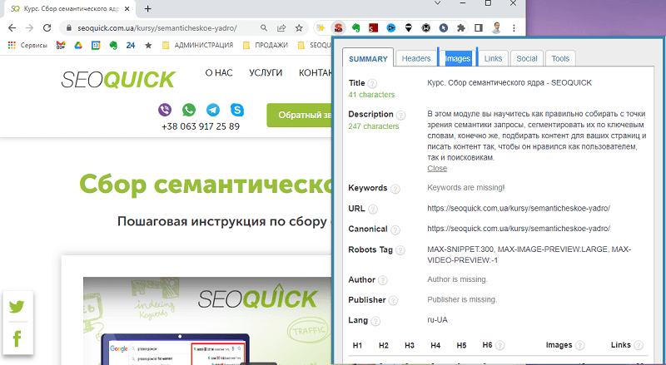This screenshot has height=365, width=666.
Task: Switch to the Links tab
Action: pyautogui.click(x=493, y=58)
